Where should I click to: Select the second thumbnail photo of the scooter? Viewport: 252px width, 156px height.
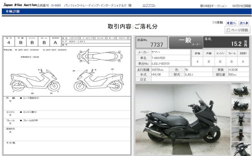tap(241, 104)
